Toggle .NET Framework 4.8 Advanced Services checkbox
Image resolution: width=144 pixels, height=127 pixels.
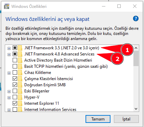(x=15, y=54)
